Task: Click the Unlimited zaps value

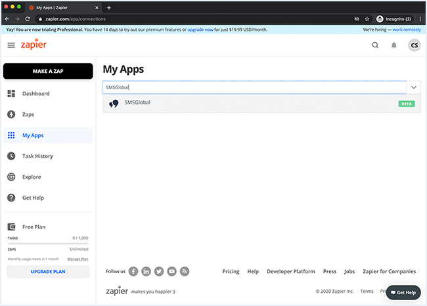Action: pyautogui.click(x=79, y=249)
